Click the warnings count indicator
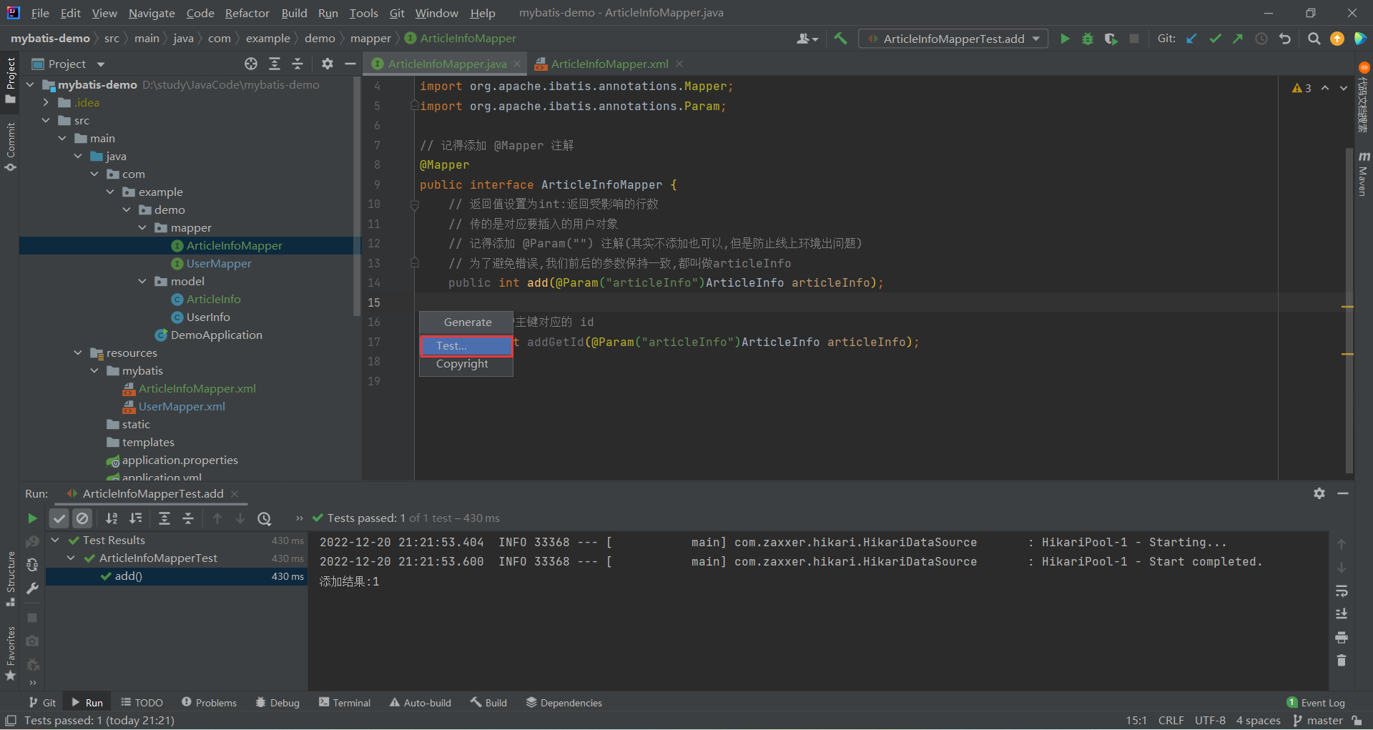 coord(1301,88)
